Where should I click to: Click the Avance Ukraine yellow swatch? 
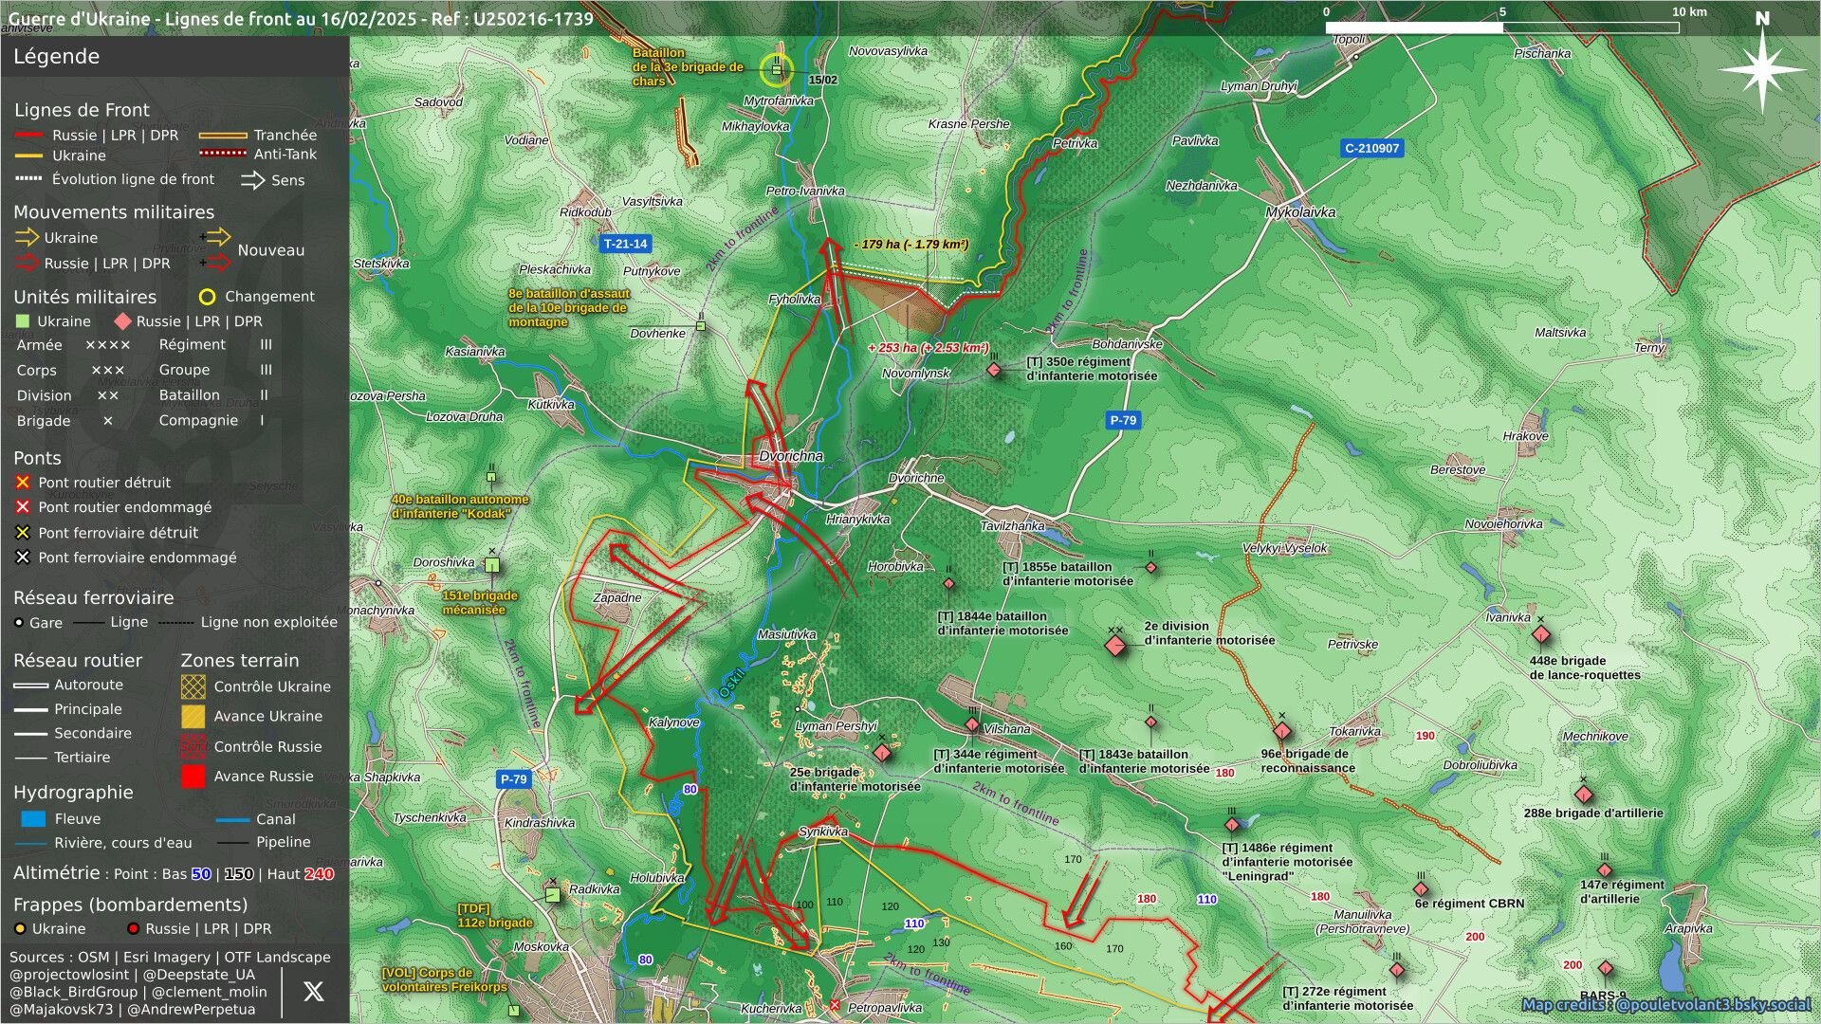tap(193, 716)
